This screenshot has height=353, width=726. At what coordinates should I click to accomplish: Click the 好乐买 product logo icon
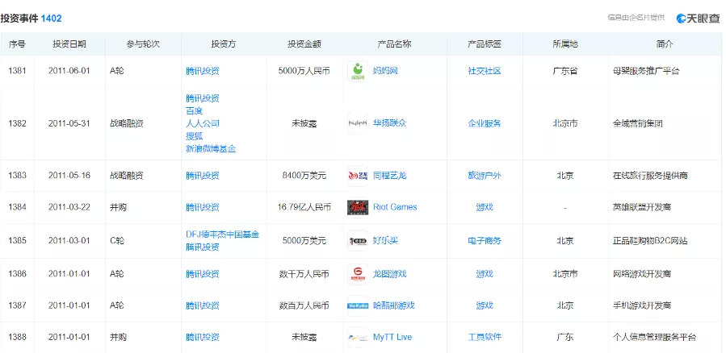358,241
